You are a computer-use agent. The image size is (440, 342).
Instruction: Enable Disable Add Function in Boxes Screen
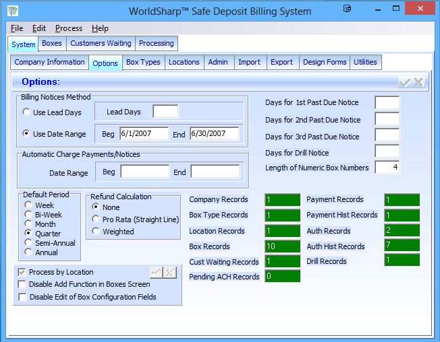click(x=22, y=285)
